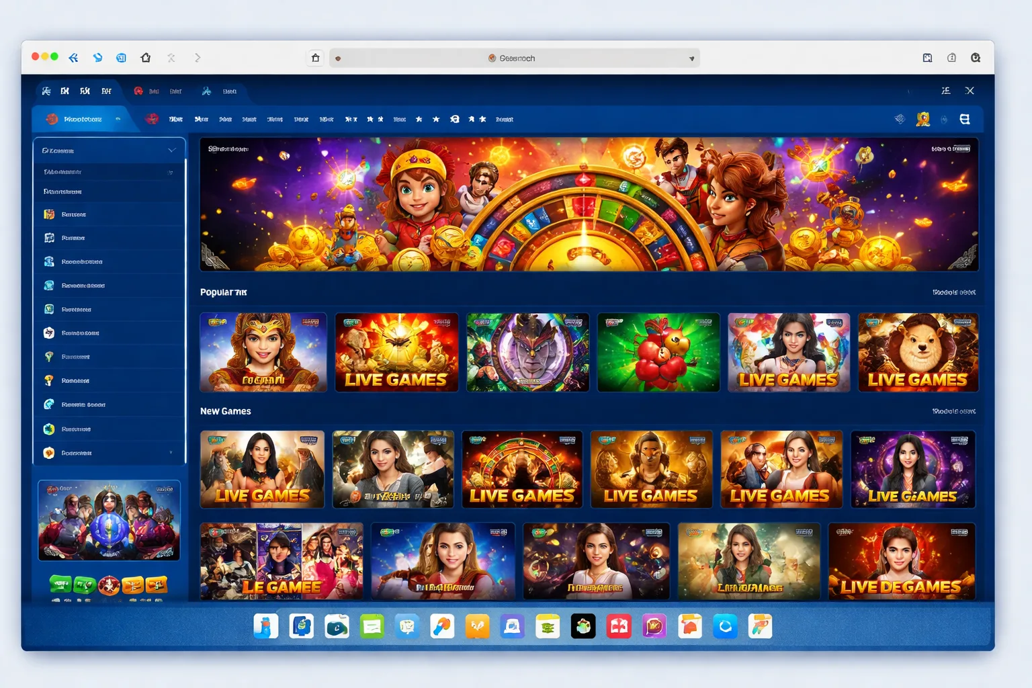
Task: Expand the last sidebar row's small arrow
Action: (171, 453)
